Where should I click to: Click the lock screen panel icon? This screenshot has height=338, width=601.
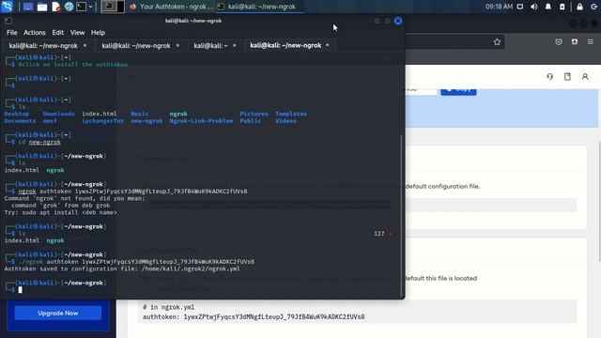pos(579,7)
